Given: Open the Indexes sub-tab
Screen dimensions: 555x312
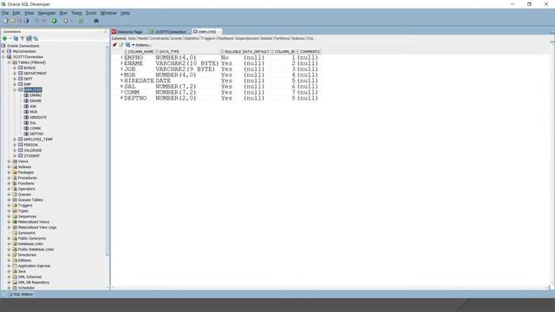Looking at the screenshot, I should (x=298, y=38).
